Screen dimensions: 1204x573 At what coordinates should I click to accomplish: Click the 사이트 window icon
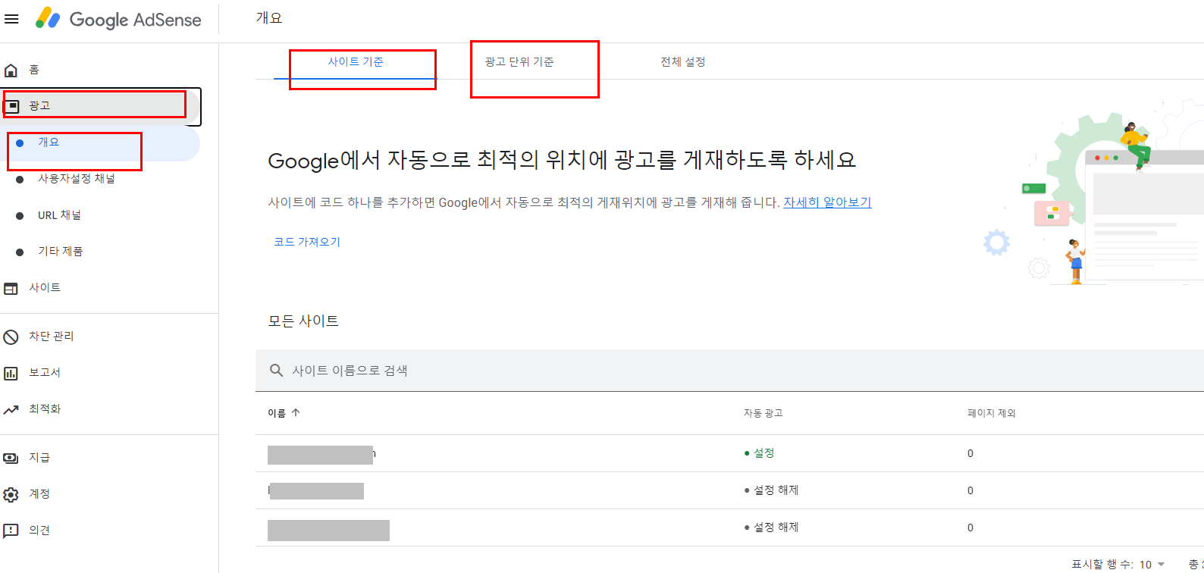(x=11, y=288)
